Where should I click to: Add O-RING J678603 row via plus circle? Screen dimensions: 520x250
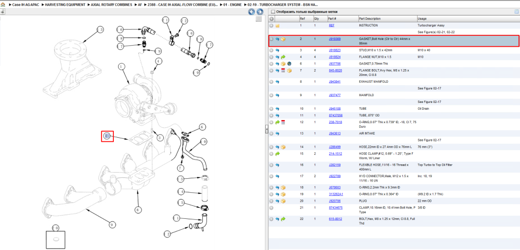271,188
